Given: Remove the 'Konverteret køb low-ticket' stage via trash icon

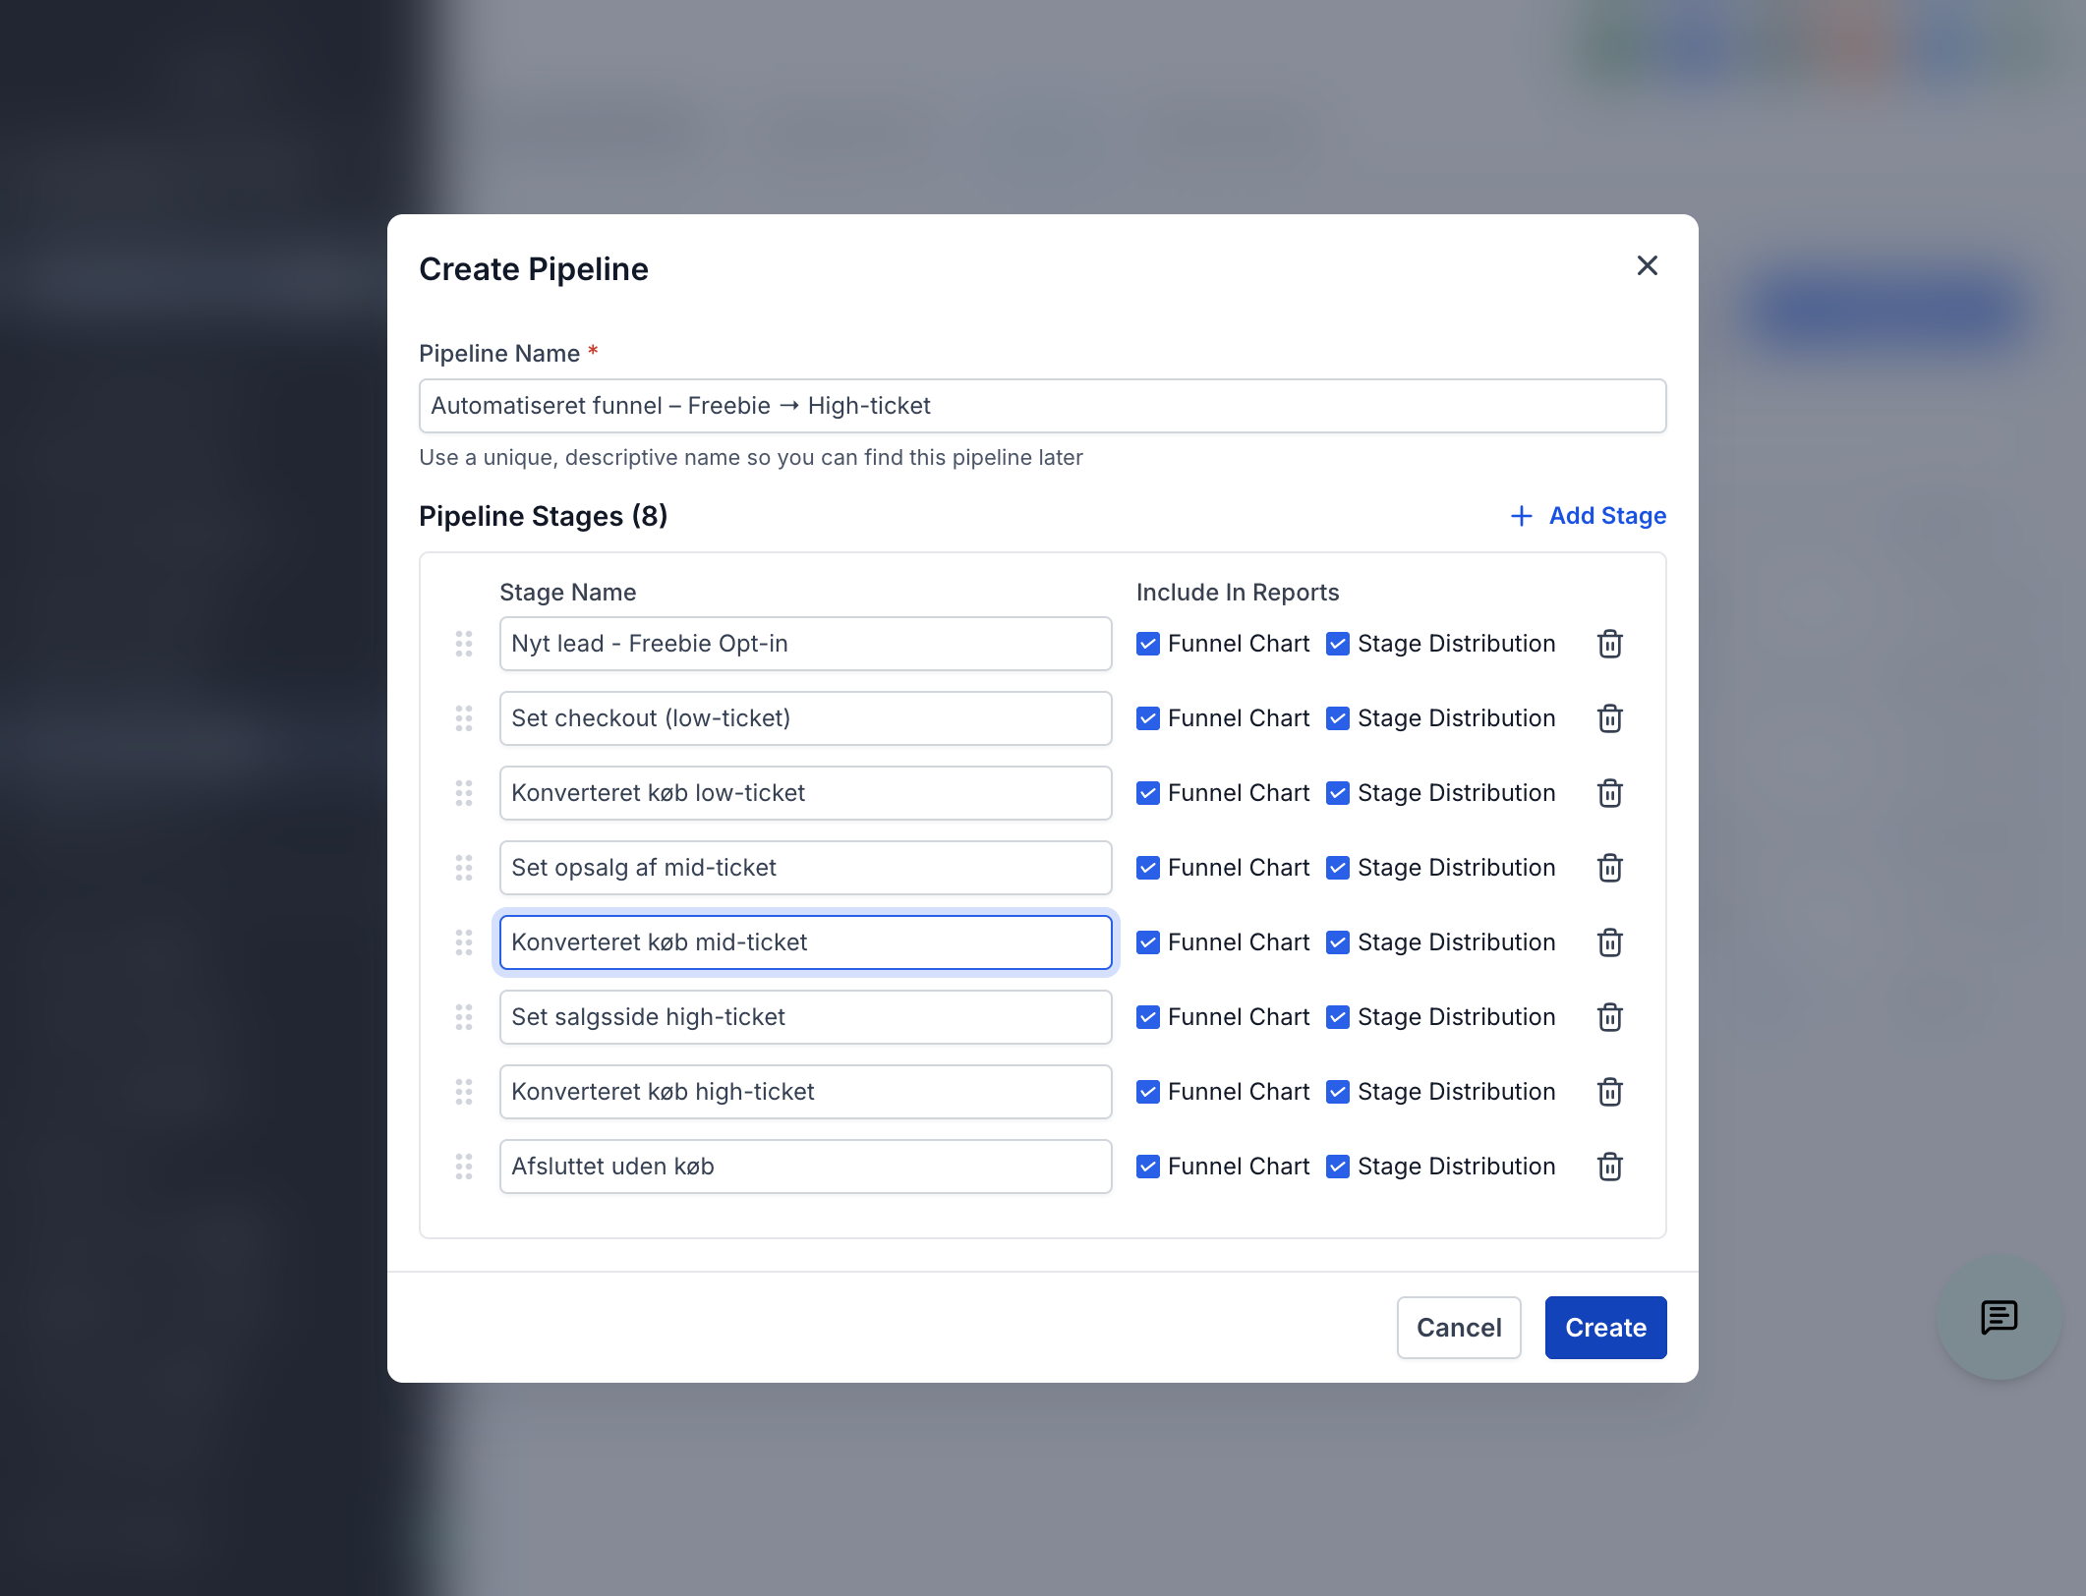Looking at the screenshot, I should [1609, 793].
